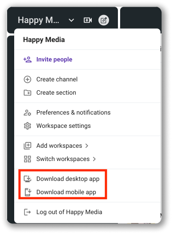
Task: Click the Add workspaces stacked-plus icon
Action: click(x=27, y=146)
